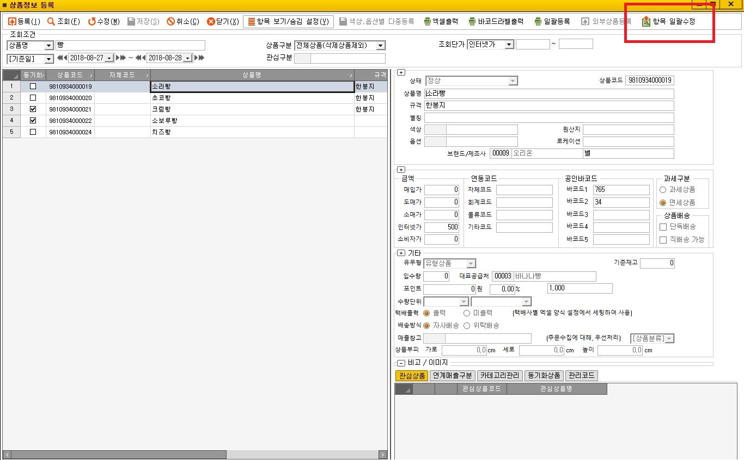Switch to the 연계매출구분 tab
Image resolution: width=744 pixels, height=460 pixels.
453,376
